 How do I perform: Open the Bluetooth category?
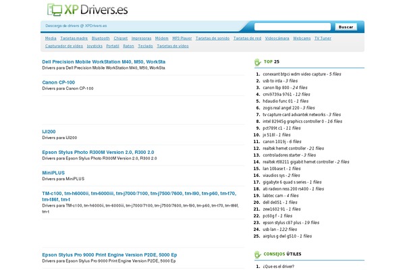click(101, 38)
